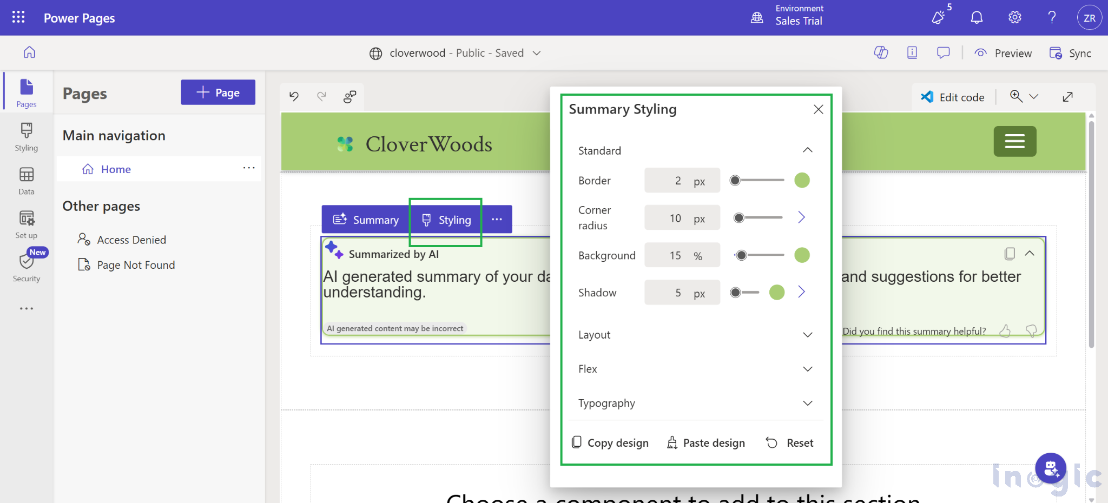Image resolution: width=1108 pixels, height=503 pixels.
Task: Give a thumbs down on the summary helpfulness
Action: (x=1031, y=331)
